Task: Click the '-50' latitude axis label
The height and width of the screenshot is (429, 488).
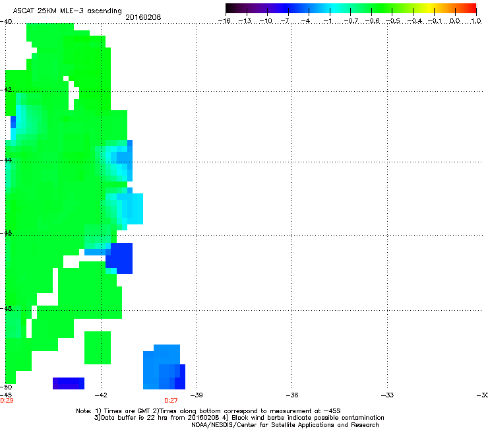Action: click(6, 387)
